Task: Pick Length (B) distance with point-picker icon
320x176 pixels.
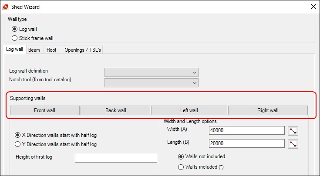Action: 293,144
